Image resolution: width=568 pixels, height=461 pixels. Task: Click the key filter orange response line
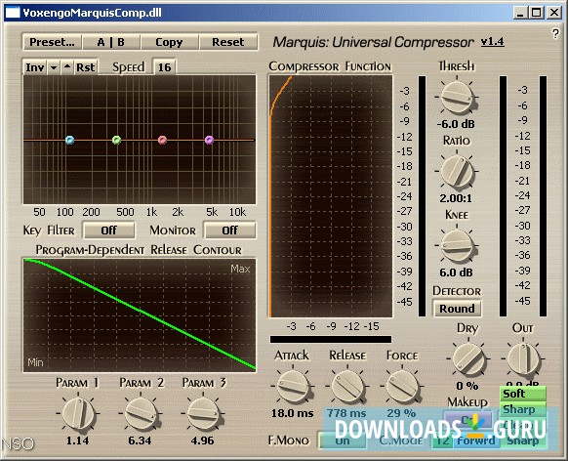(x=140, y=140)
